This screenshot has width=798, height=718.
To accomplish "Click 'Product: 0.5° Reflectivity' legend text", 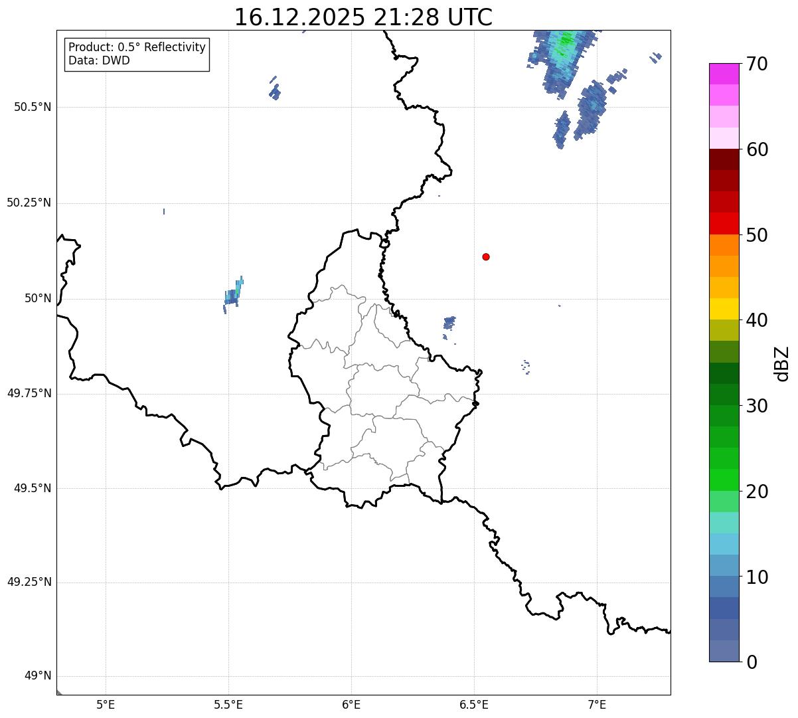I will (137, 48).
